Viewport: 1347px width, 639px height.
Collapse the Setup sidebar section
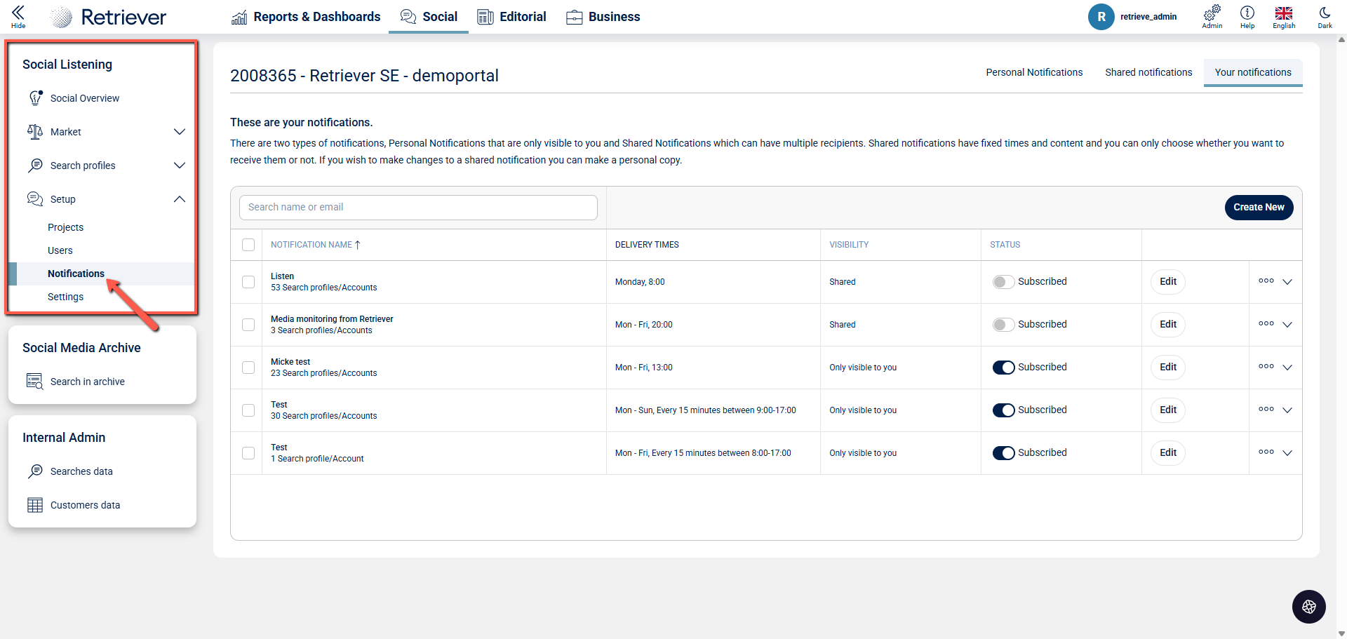point(179,199)
